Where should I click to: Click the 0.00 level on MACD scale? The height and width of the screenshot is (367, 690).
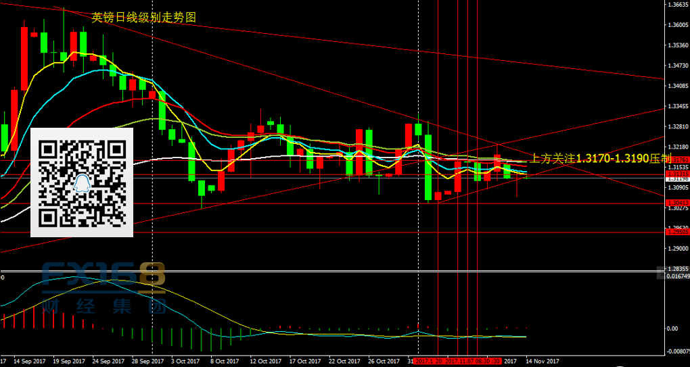672,328
